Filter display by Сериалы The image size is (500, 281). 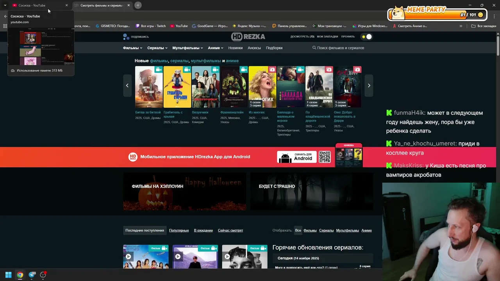point(327,231)
